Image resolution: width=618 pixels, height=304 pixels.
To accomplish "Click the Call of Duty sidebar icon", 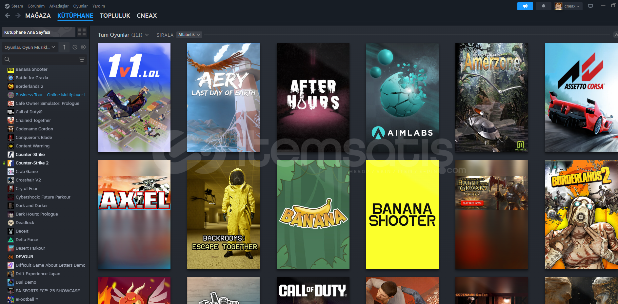I will (x=11, y=112).
